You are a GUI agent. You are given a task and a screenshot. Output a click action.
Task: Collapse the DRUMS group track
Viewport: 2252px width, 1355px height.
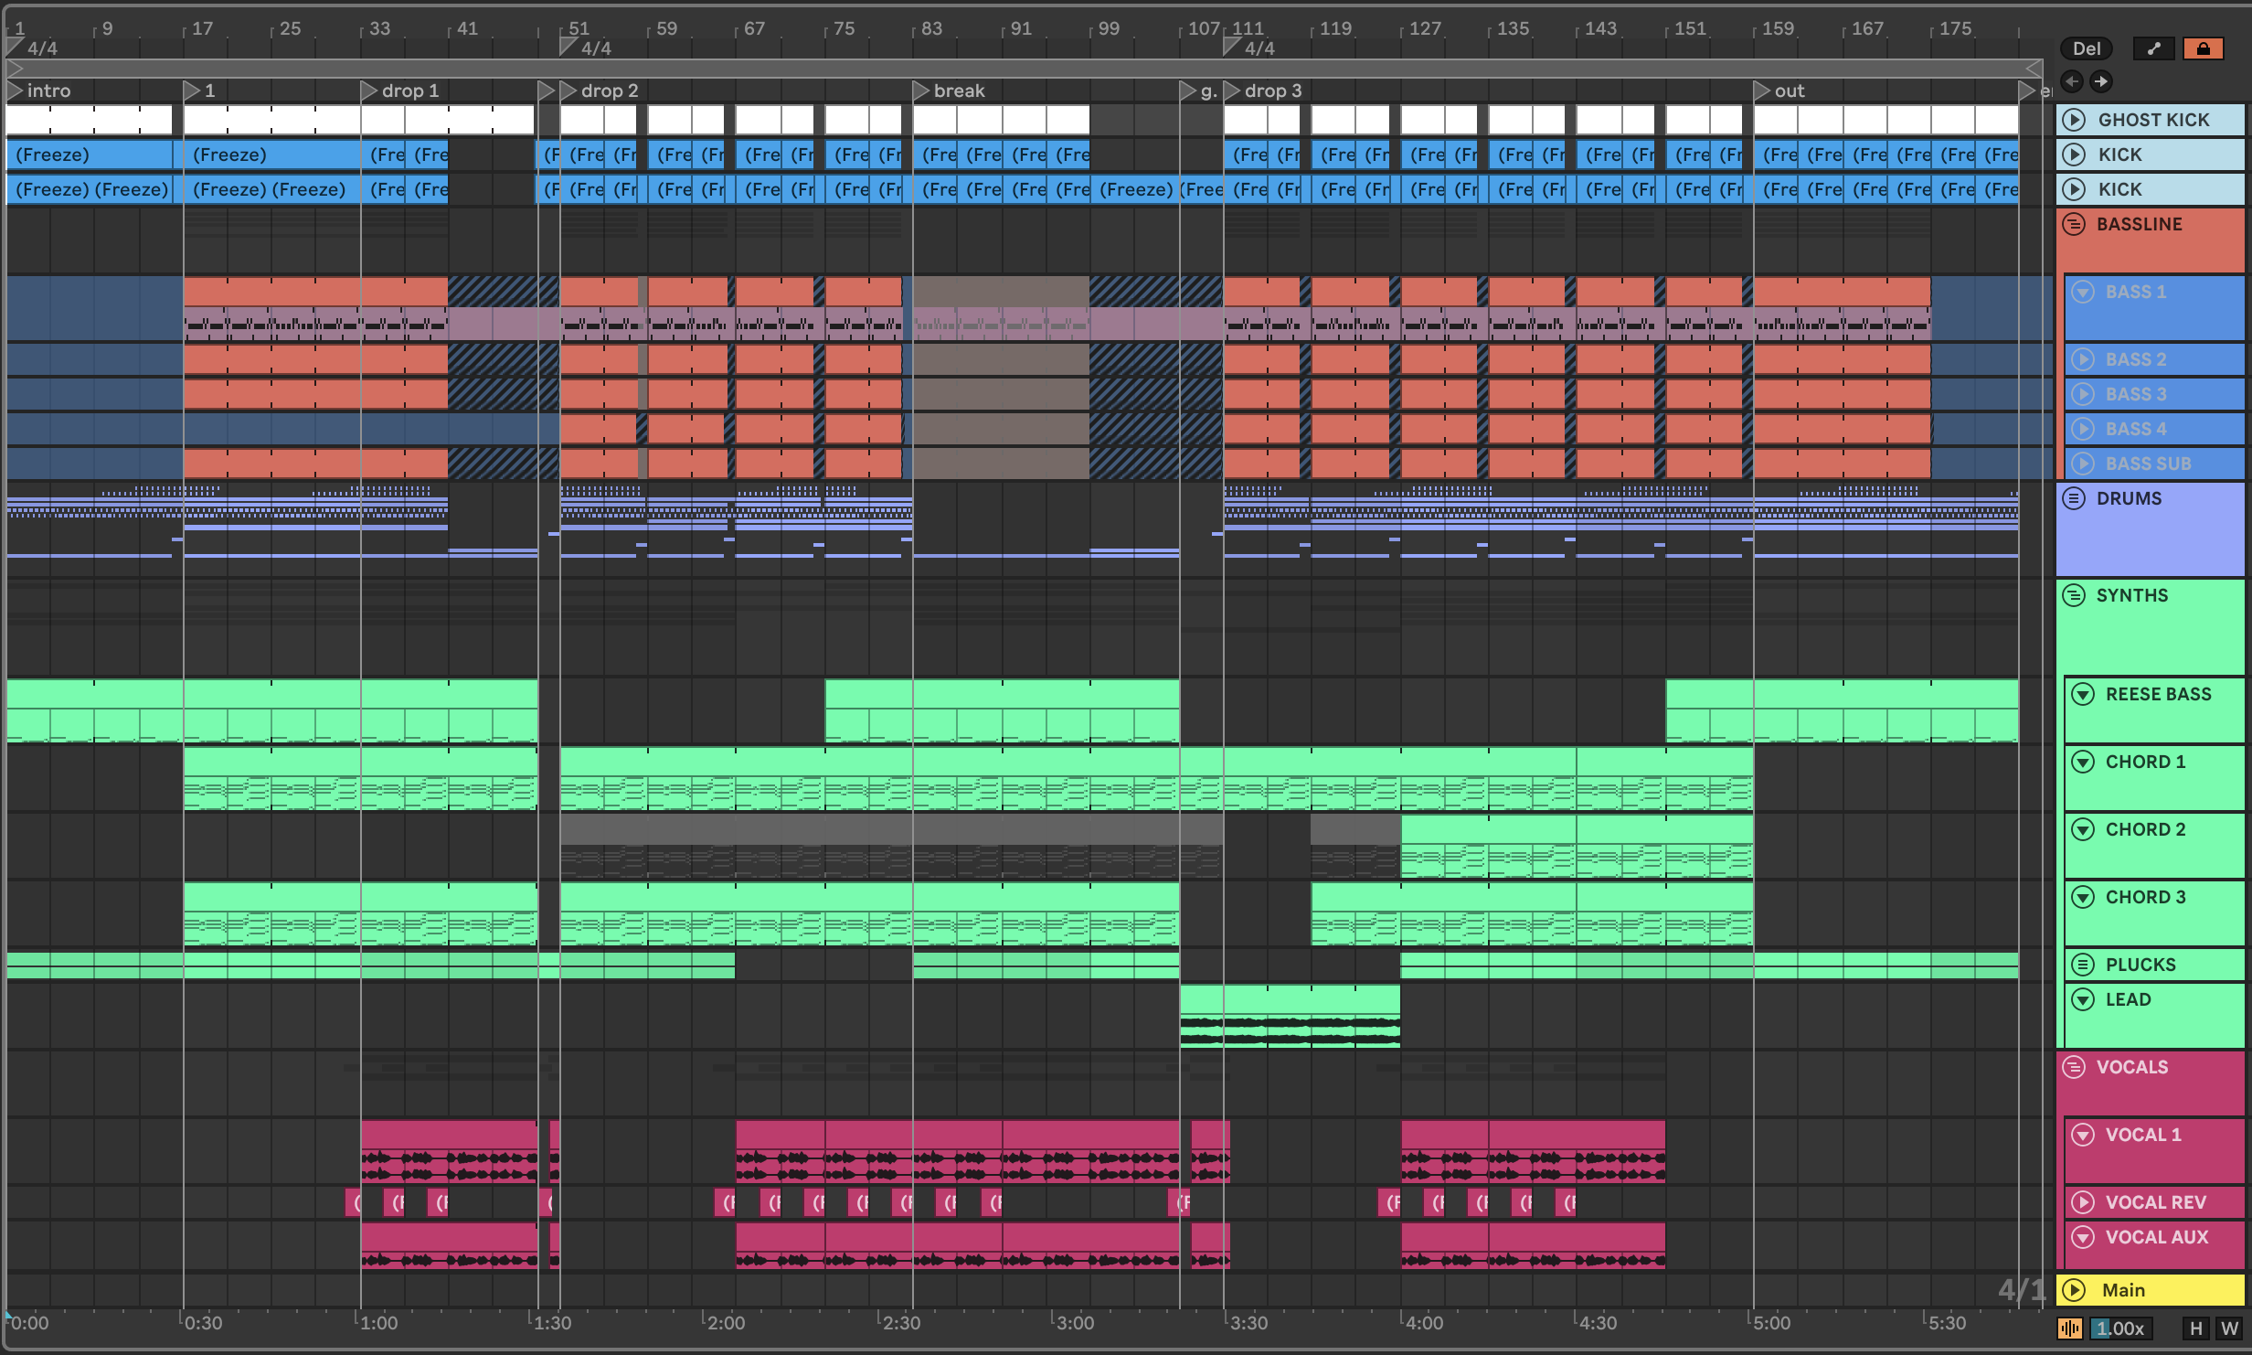2075,498
